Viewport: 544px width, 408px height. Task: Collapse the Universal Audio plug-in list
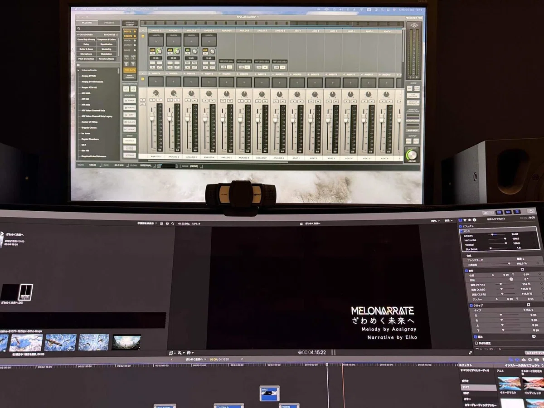pyautogui.click(x=78, y=70)
